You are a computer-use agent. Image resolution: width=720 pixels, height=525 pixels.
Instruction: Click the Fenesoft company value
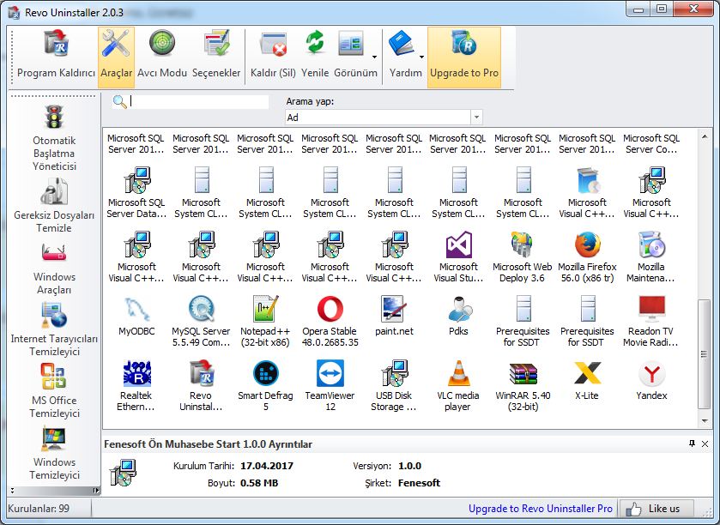click(419, 483)
